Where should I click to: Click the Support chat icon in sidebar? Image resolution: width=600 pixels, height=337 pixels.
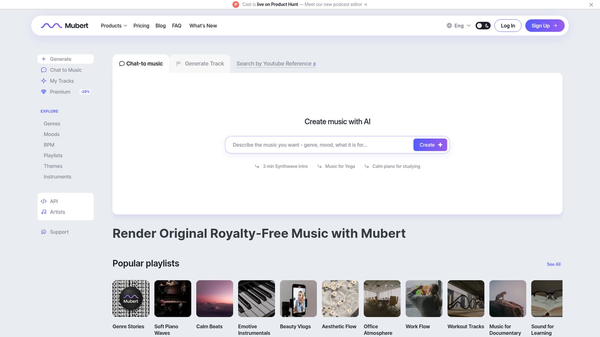pyautogui.click(x=44, y=232)
